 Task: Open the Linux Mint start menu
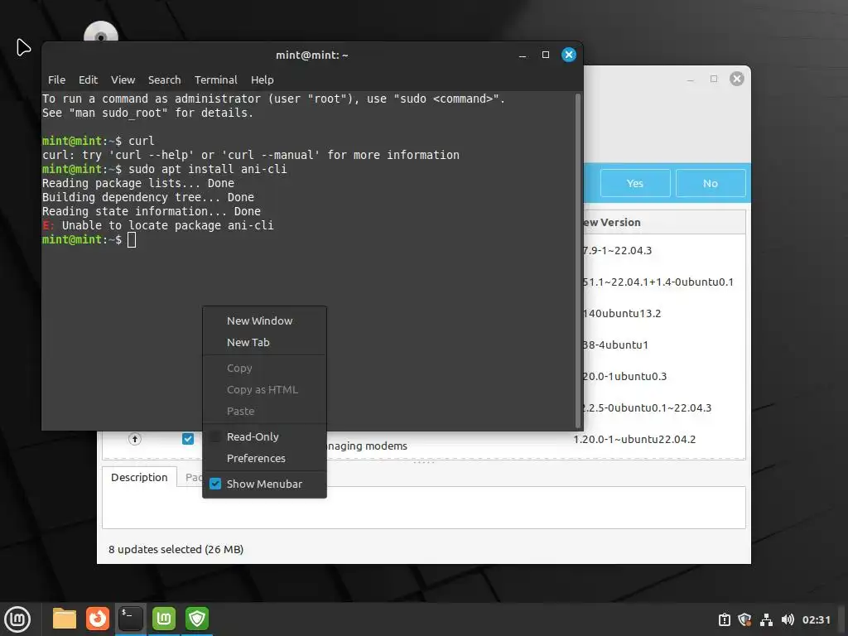point(17,619)
